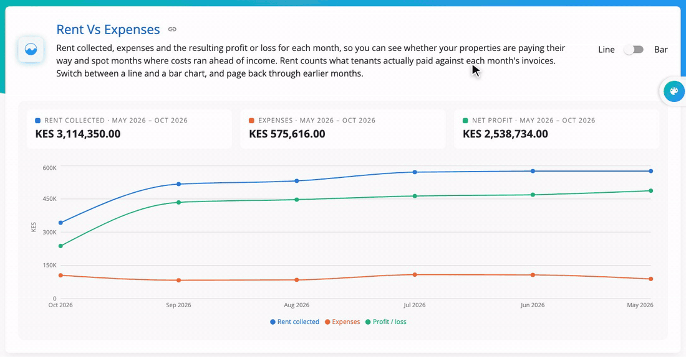Toggle Profit / loss series in legend

[386, 322]
